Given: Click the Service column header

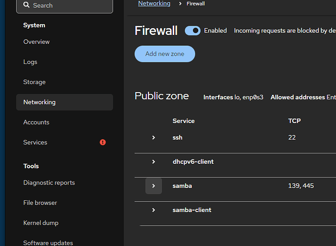Looking at the screenshot, I should coord(184,121).
